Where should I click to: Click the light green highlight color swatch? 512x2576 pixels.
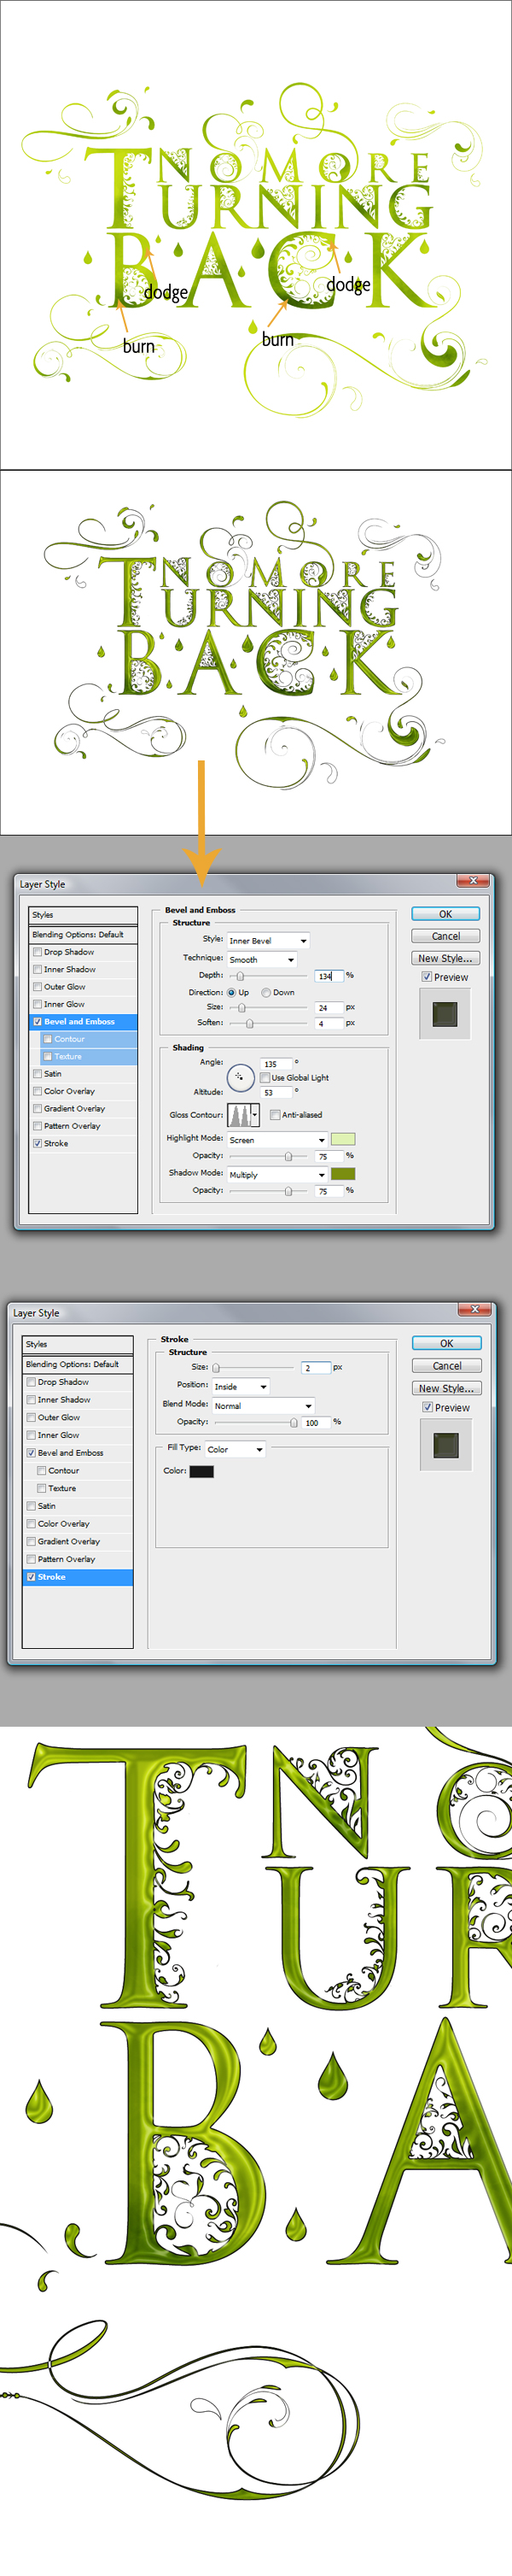342,1139
